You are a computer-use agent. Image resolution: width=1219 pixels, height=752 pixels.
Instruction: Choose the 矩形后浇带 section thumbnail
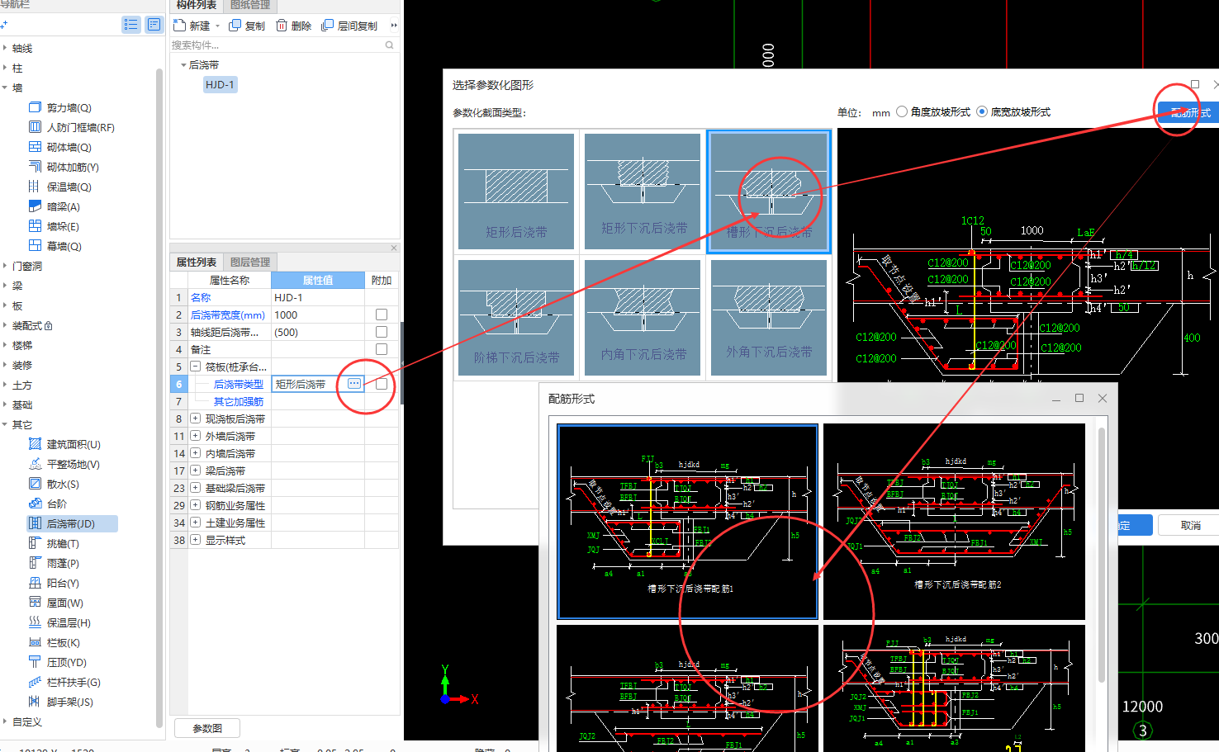pos(516,192)
